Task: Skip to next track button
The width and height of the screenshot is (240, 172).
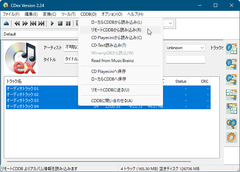Action: click(41, 23)
